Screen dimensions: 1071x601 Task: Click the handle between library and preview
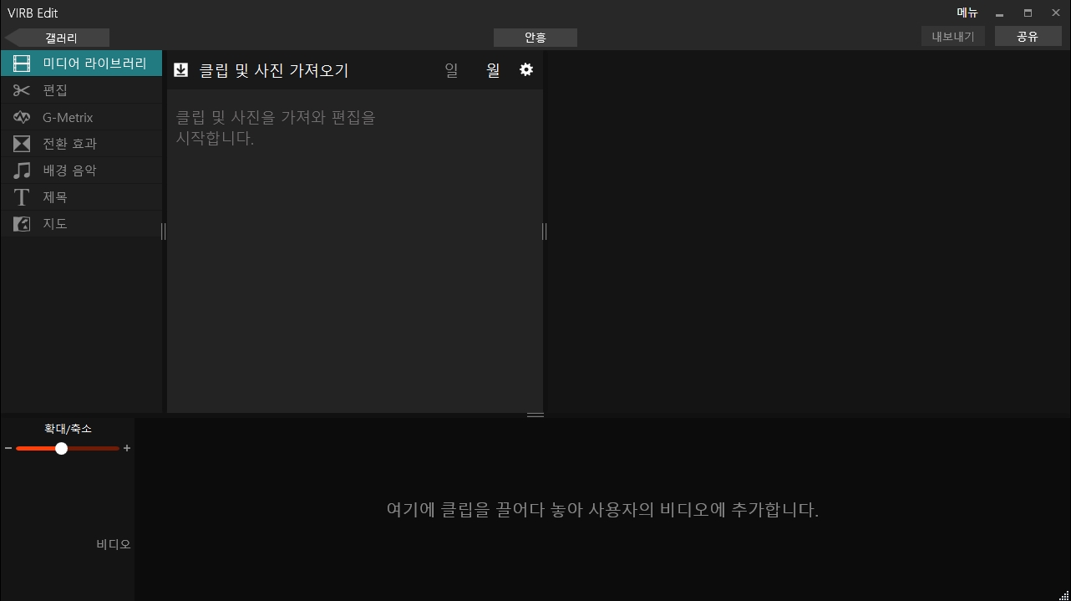click(x=545, y=232)
